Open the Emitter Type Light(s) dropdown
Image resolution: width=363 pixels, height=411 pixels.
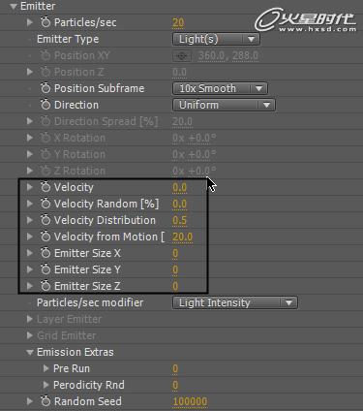[216, 39]
